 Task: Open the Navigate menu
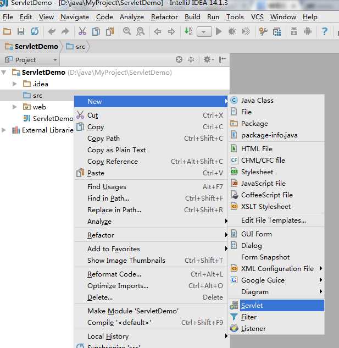point(75,17)
